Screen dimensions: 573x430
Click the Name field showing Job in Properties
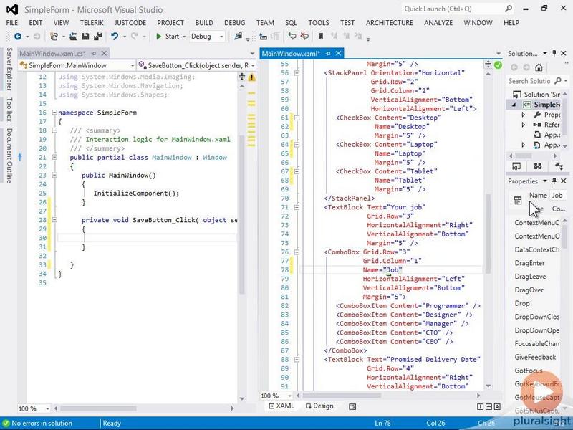558,195
